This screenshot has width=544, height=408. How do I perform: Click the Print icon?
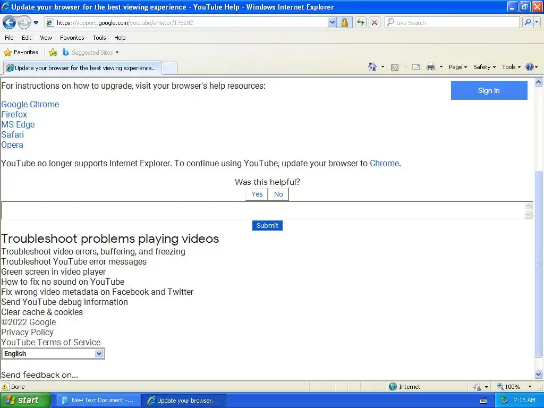click(430, 67)
